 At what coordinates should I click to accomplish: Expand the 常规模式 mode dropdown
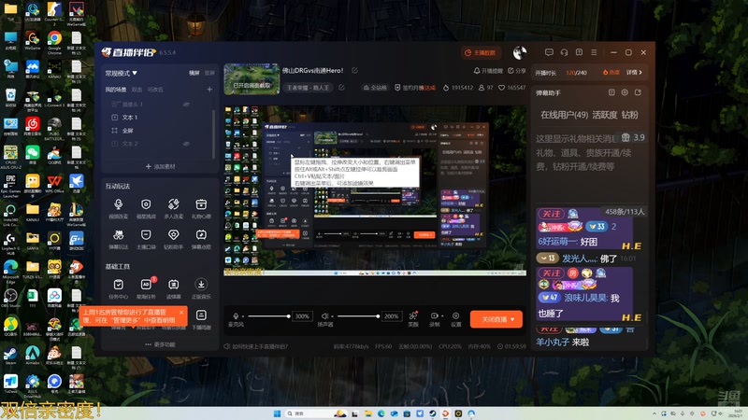(122, 74)
